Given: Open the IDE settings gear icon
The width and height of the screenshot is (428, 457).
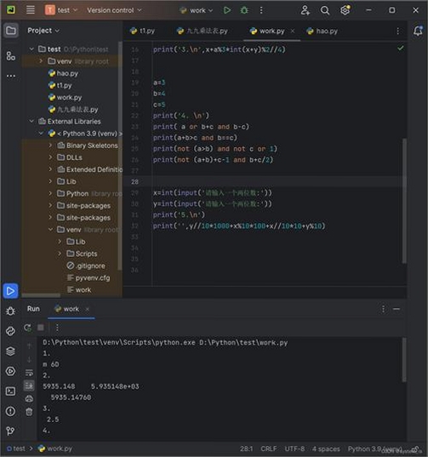Looking at the screenshot, I should coord(345,10).
